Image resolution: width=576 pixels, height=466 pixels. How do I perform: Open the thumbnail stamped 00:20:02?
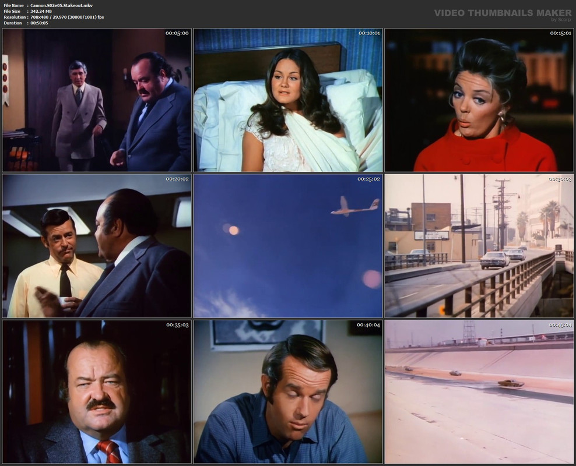97,246
